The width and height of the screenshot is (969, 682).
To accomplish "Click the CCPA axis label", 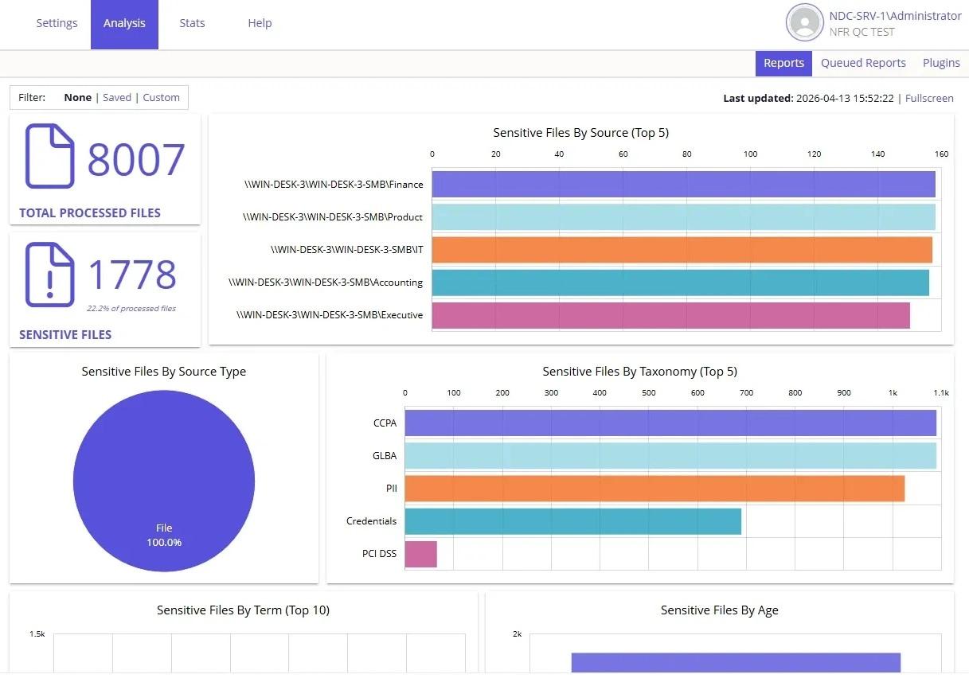I will click(x=385, y=423).
